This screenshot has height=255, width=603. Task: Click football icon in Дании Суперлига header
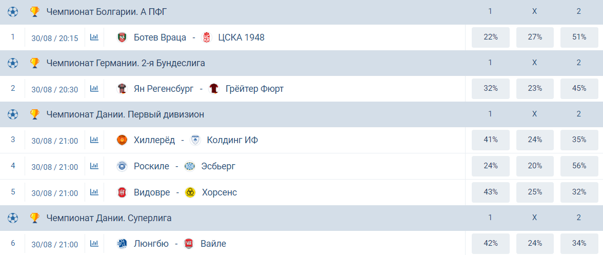13,218
